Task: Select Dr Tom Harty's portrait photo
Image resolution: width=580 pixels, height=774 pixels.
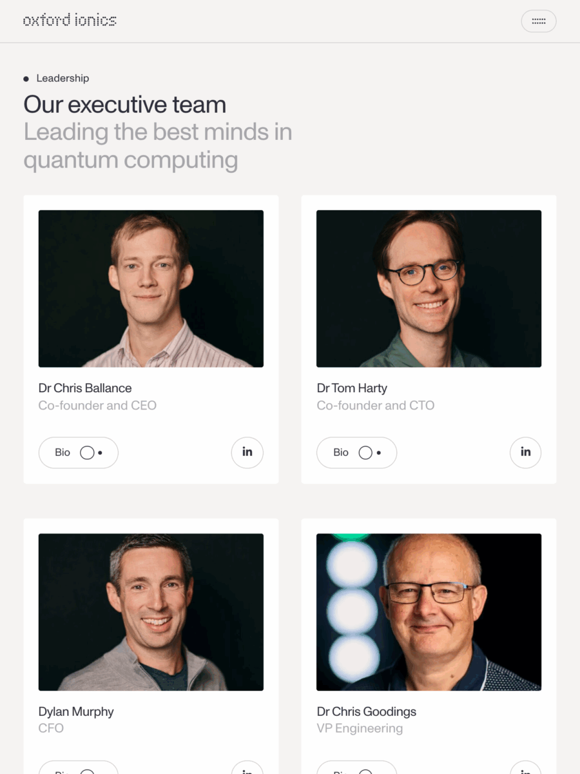Action: point(429,289)
